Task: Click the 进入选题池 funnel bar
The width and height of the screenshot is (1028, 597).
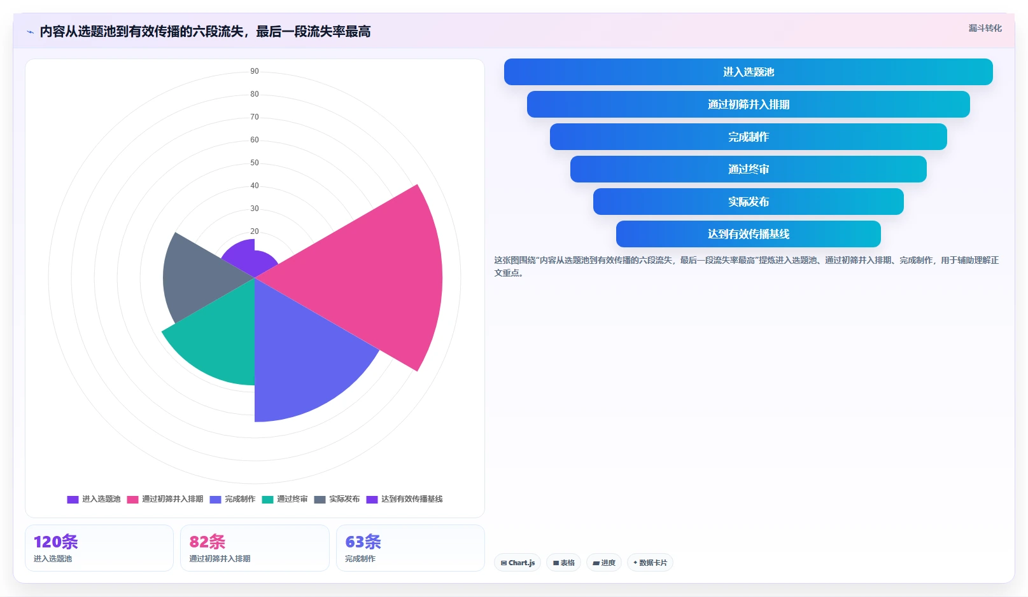Action: [748, 72]
